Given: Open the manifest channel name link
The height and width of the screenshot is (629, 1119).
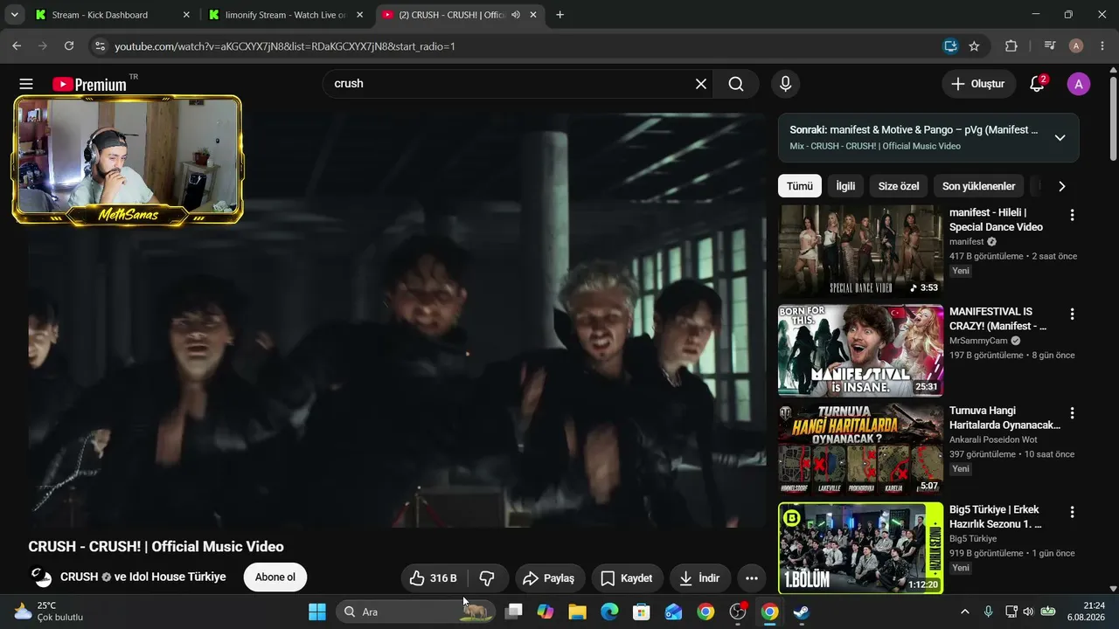Looking at the screenshot, I should pyautogui.click(x=966, y=241).
